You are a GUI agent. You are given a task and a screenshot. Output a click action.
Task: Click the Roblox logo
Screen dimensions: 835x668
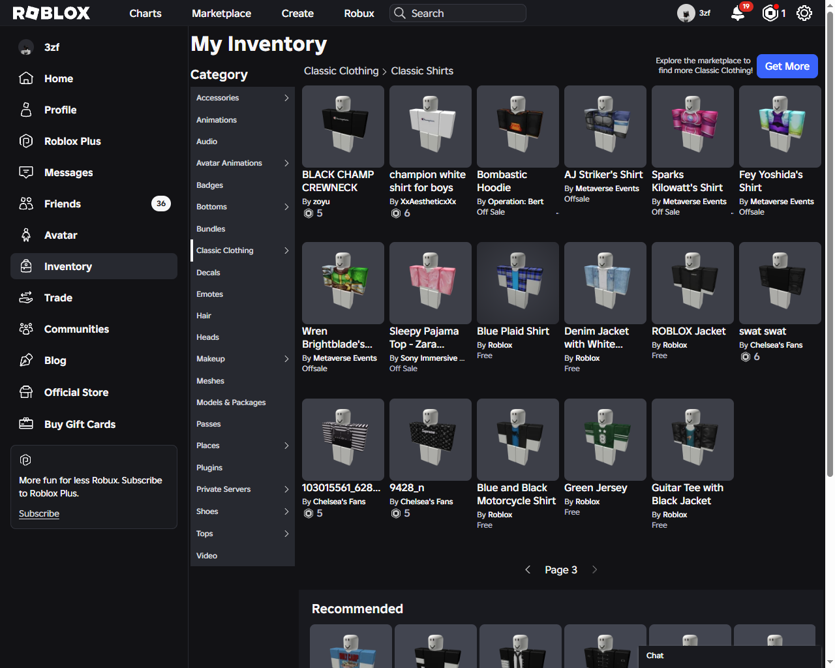click(x=52, y=13)
